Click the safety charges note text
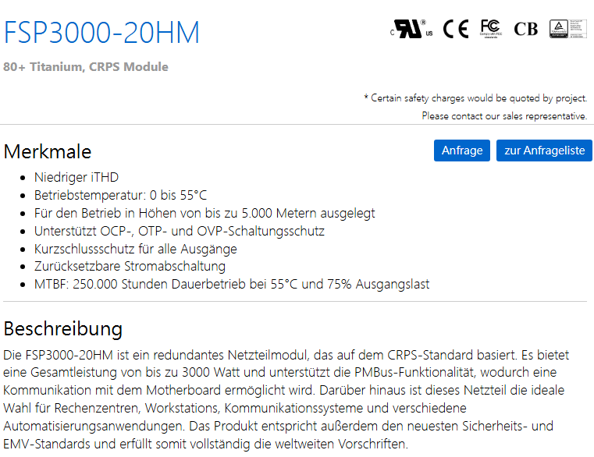Viewport: 594px width, 457px height. [x=475, y=98]
